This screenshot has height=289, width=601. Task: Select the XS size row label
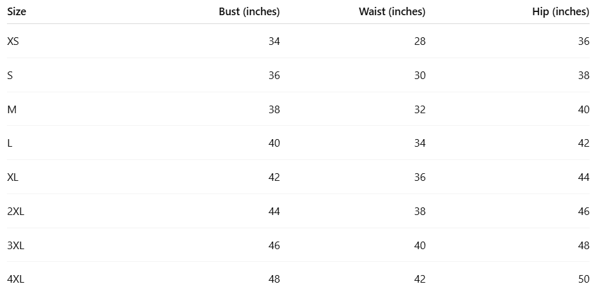click(x=13, y=41)
